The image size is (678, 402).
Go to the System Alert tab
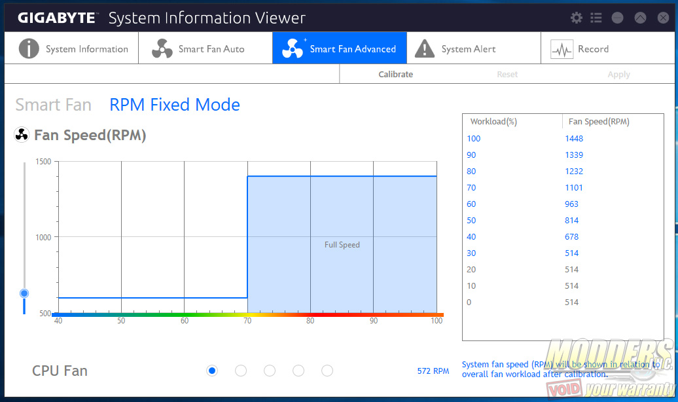(473, 48)
